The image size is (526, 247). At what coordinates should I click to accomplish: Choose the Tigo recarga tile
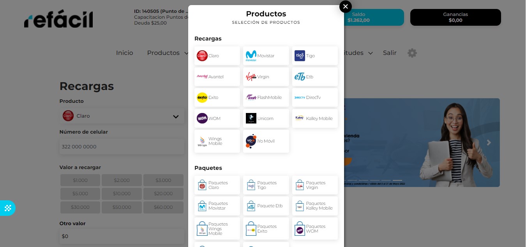[x=315, y=56]
